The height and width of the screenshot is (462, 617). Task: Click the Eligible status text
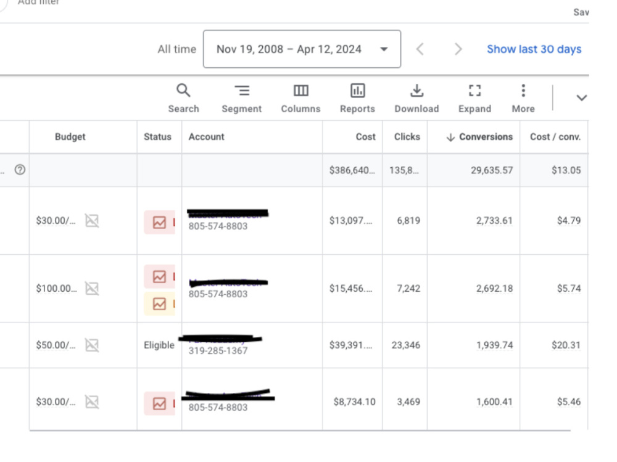159,345
